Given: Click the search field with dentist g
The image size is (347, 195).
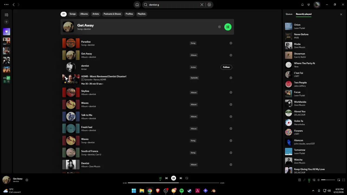Looking at the screenshot, I should point(173,5).
